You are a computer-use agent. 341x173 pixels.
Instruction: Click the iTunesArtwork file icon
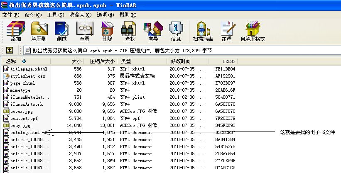6,104
